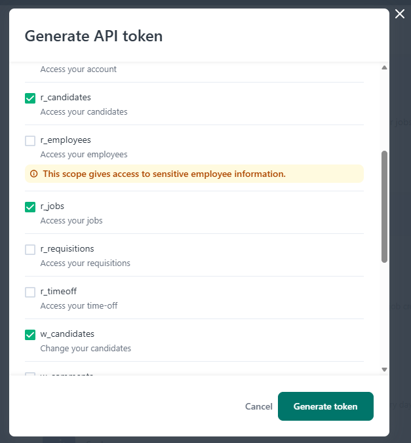Enable the r_timeoff scope checkbox

coord(30,292)
